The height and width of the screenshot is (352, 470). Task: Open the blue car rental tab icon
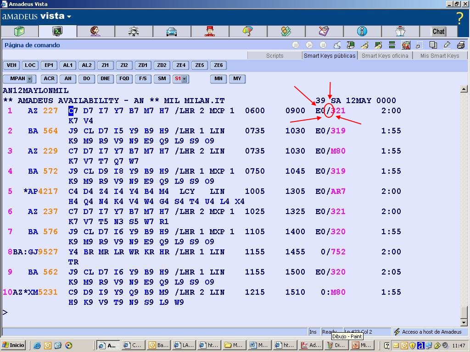click(172, 31)
